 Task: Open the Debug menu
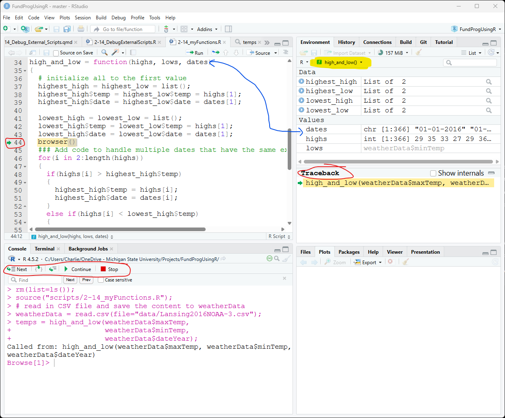118,18
